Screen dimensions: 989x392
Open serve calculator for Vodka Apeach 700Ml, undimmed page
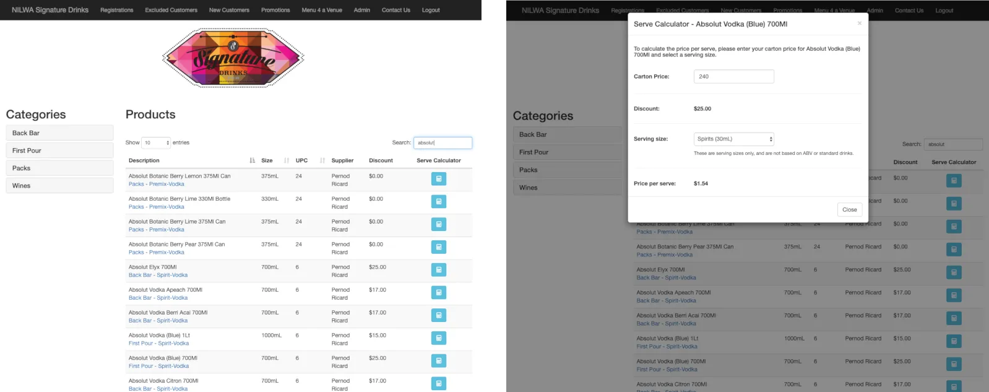439,292
